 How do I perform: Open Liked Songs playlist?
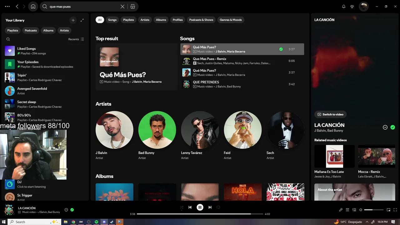(45, 51)
